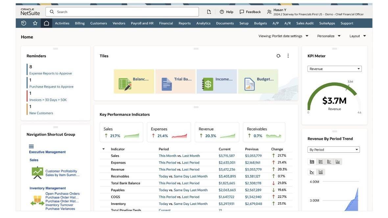Open the Financial menu
This screenshot has height=218, width=388.
click(166, 23)
